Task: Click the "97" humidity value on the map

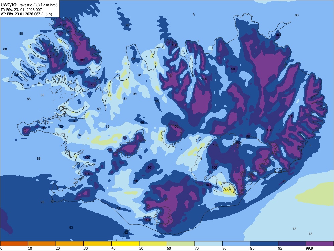Action: click(x=150, y=167)
